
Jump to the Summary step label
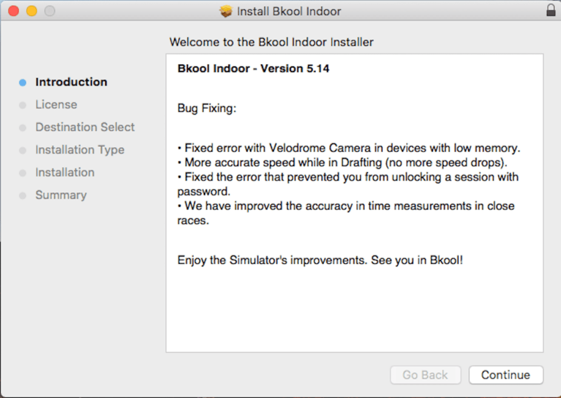[x=61, y=195]
